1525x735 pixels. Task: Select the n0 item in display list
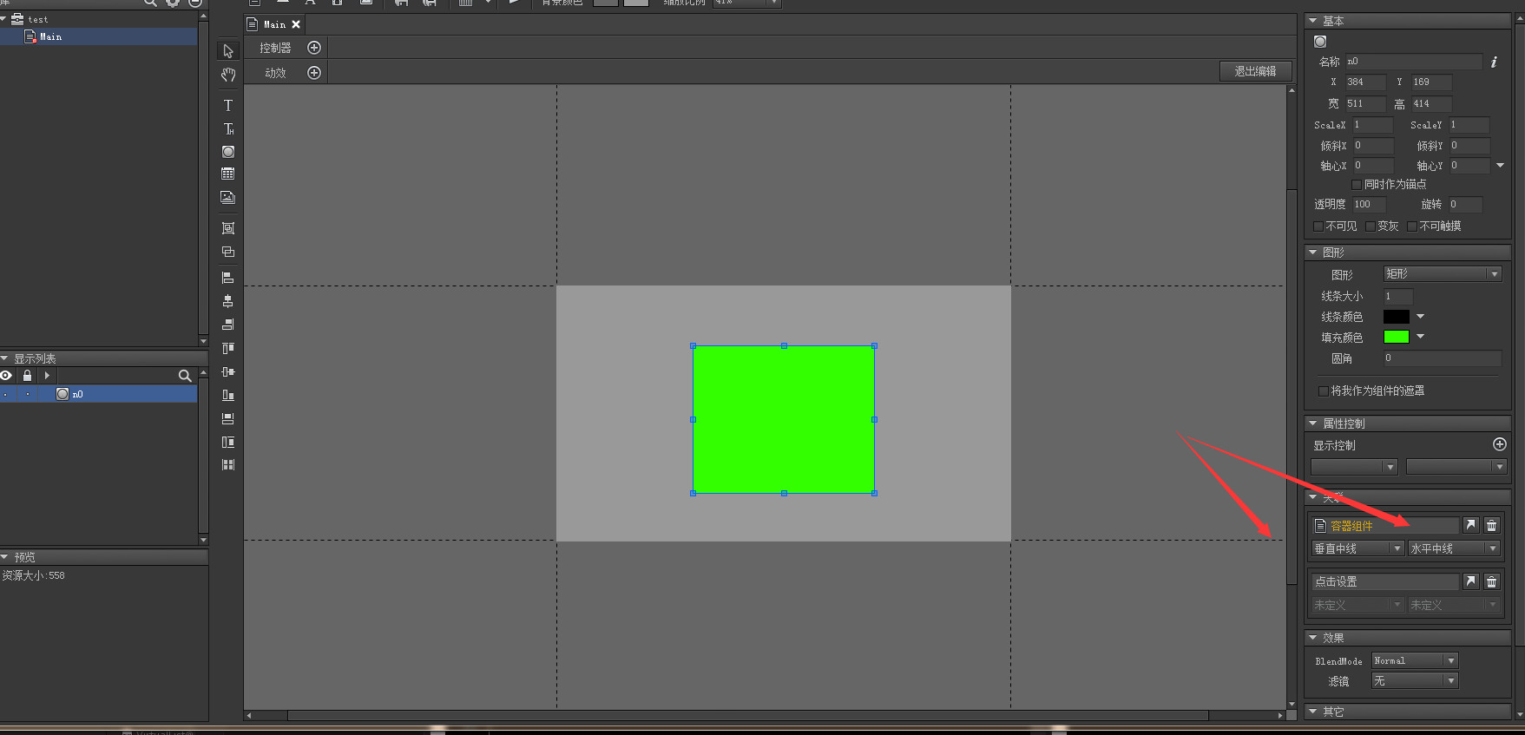77,394
